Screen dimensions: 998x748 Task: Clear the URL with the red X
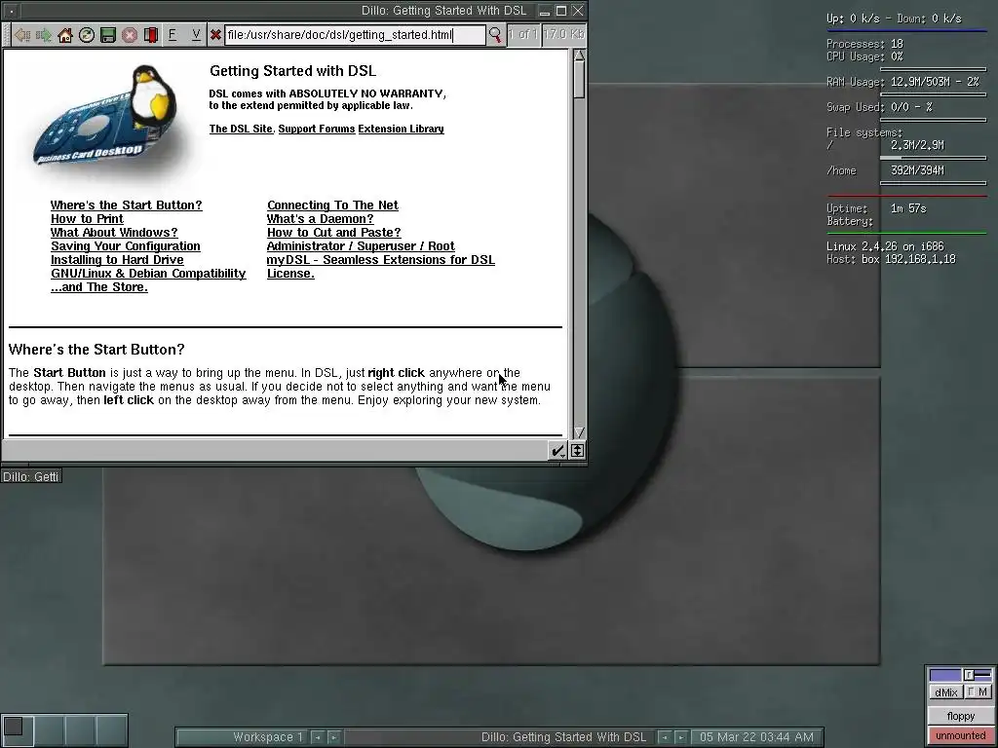pyautogui.click(x=215, y=35)
